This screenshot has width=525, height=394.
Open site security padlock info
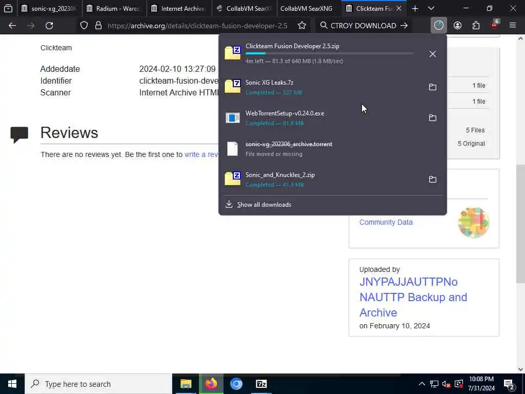click(98, 26)
